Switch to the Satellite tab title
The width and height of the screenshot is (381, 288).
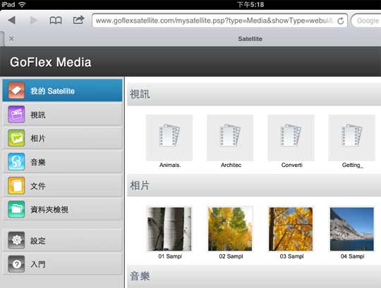tap(250, 39)
